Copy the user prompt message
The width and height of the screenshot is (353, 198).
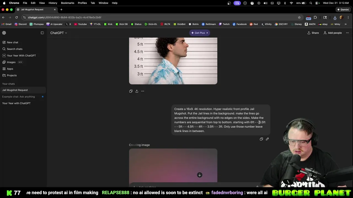tap(261, 139)
